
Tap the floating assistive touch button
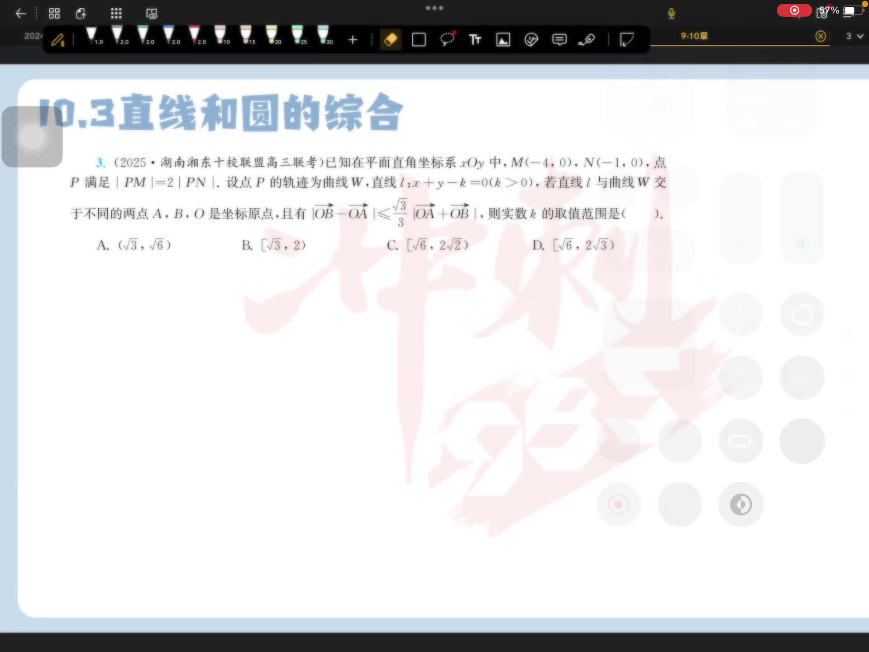point(32,137)
